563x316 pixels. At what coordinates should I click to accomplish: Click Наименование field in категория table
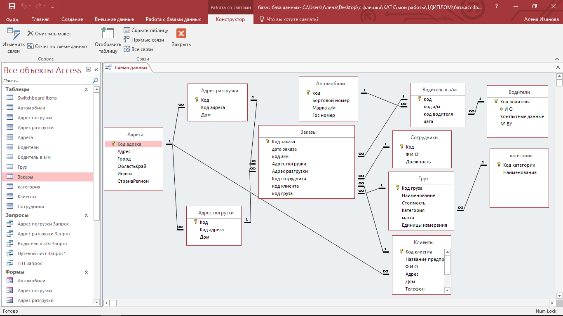(519, 172)
